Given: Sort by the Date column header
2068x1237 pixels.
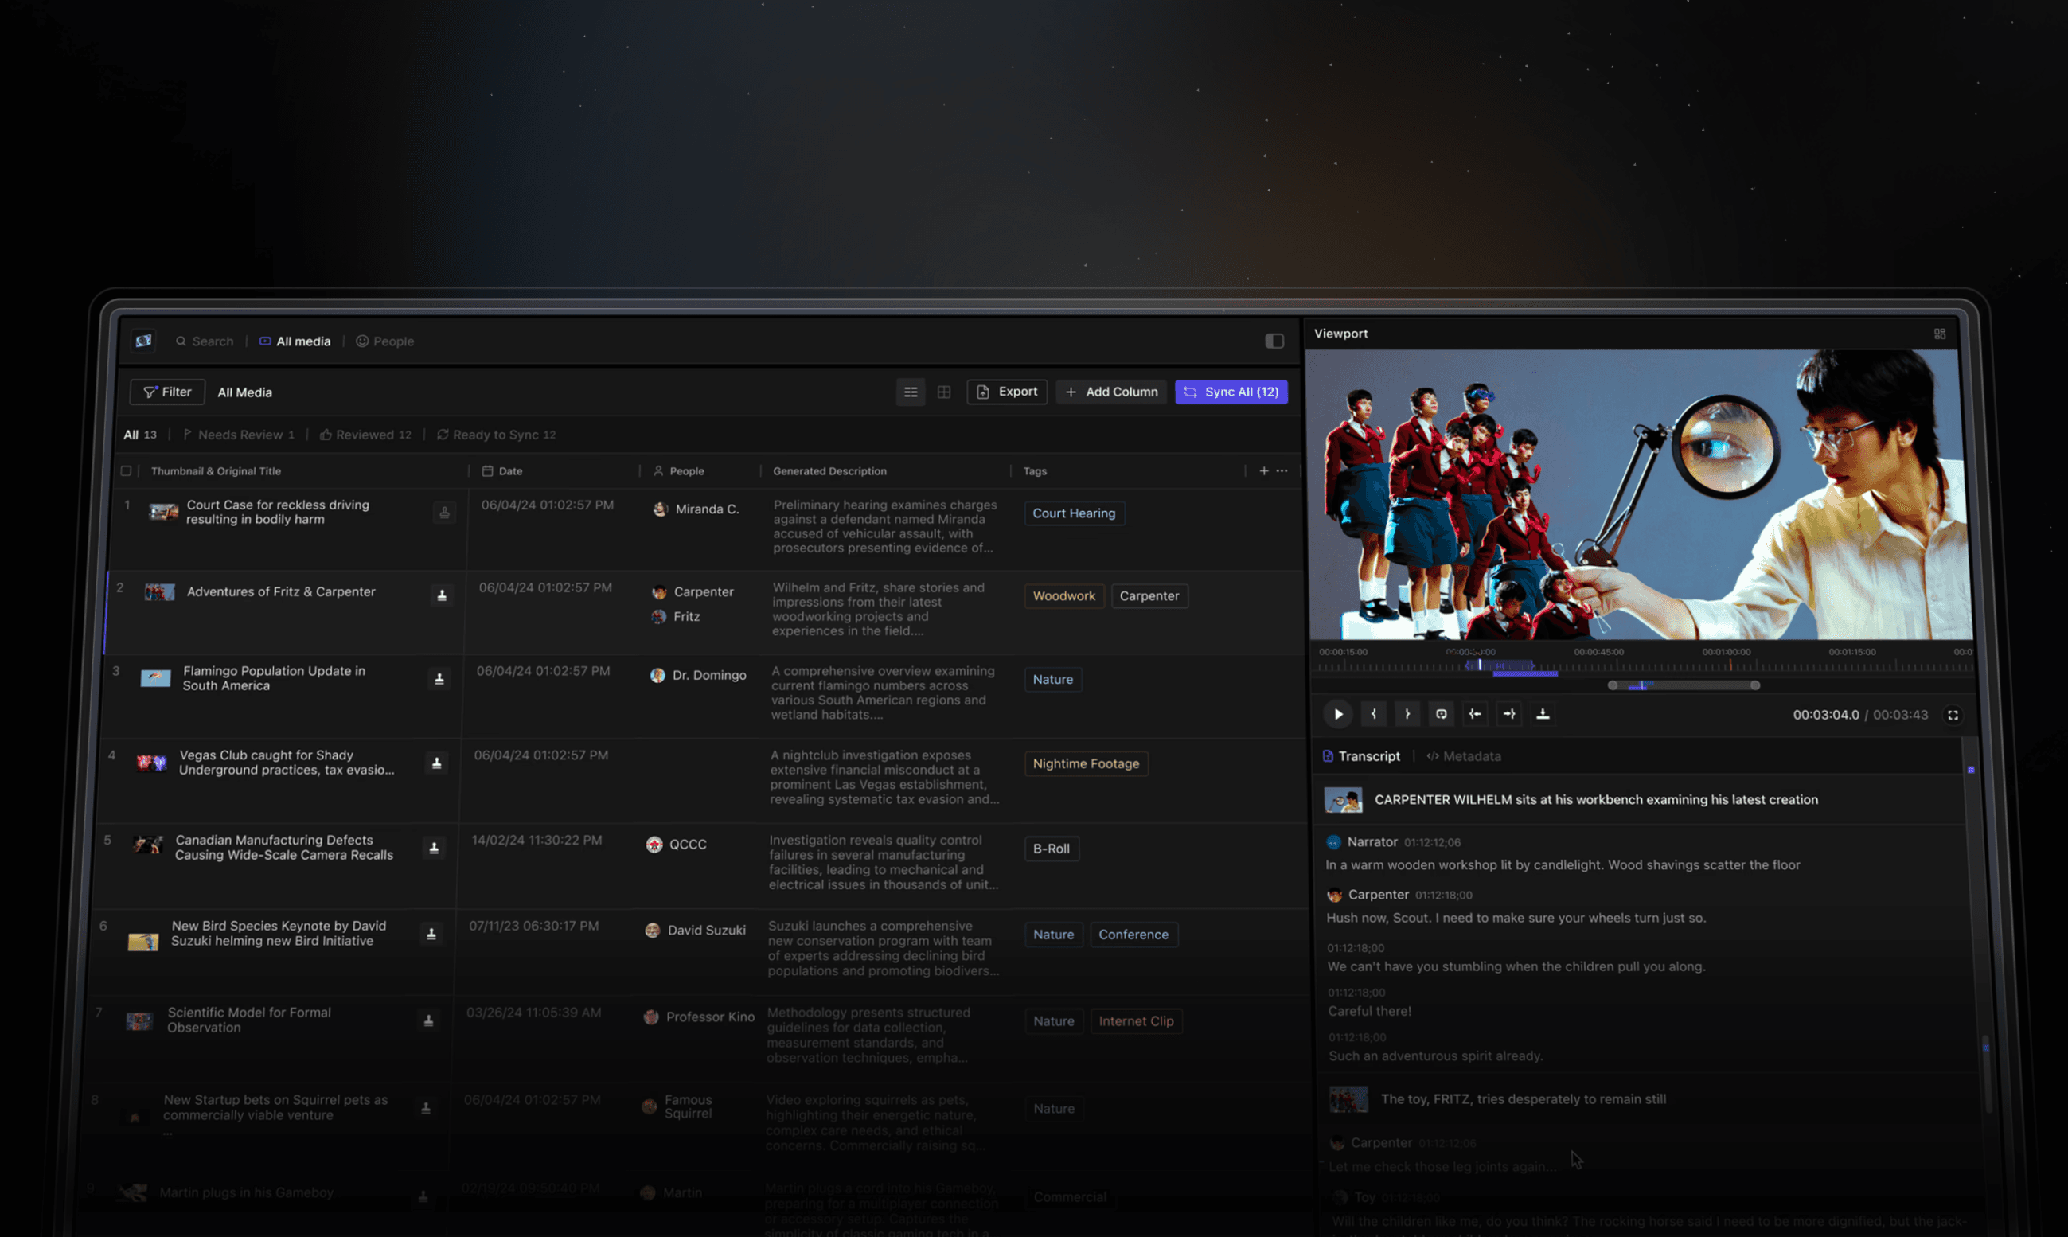Looking at the screenshot, I should point(502,471).
